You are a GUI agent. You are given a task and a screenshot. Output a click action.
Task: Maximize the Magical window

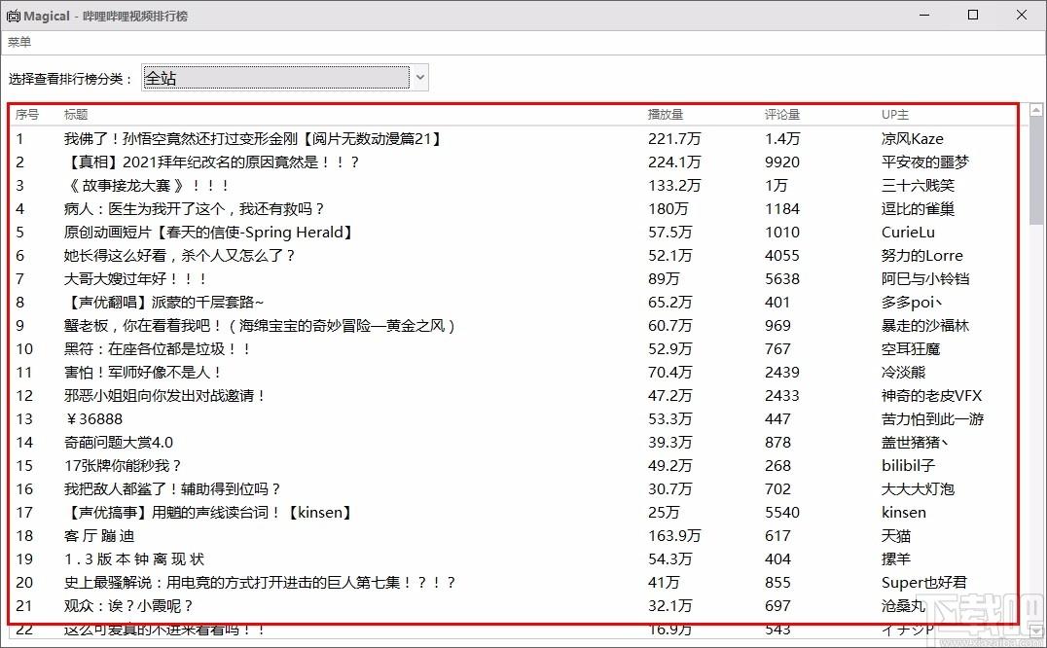[973, 15]
